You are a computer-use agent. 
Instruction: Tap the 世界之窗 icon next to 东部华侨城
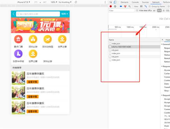pyautogui.click(x=33, y=54)
